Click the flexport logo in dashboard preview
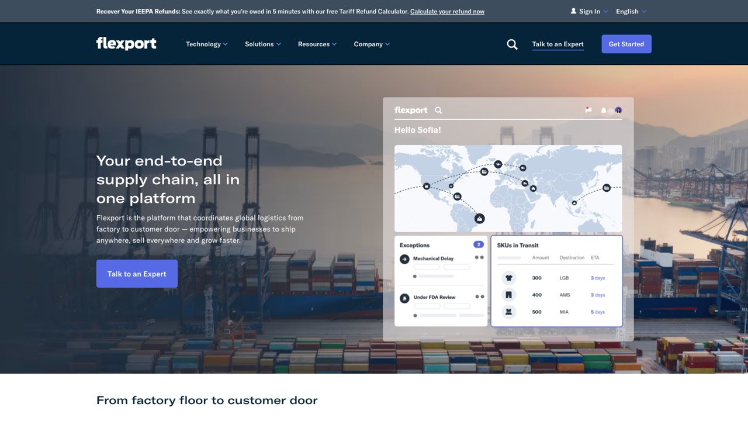The image size is (748, 421). 411,110
